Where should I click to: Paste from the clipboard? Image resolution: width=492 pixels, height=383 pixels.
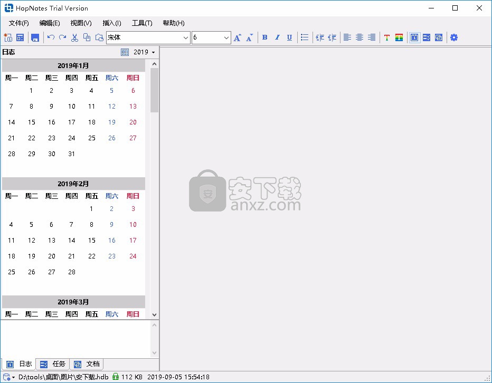pyautogui.click(x=99, y=37)
